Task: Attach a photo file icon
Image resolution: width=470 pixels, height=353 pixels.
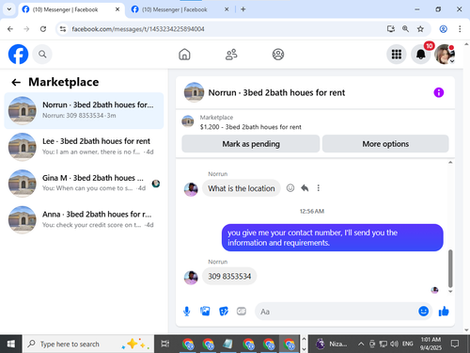Action: click(205, 312)
